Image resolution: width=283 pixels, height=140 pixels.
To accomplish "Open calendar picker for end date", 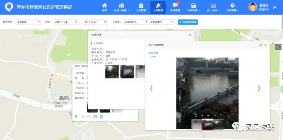I will tap(105, 22).
